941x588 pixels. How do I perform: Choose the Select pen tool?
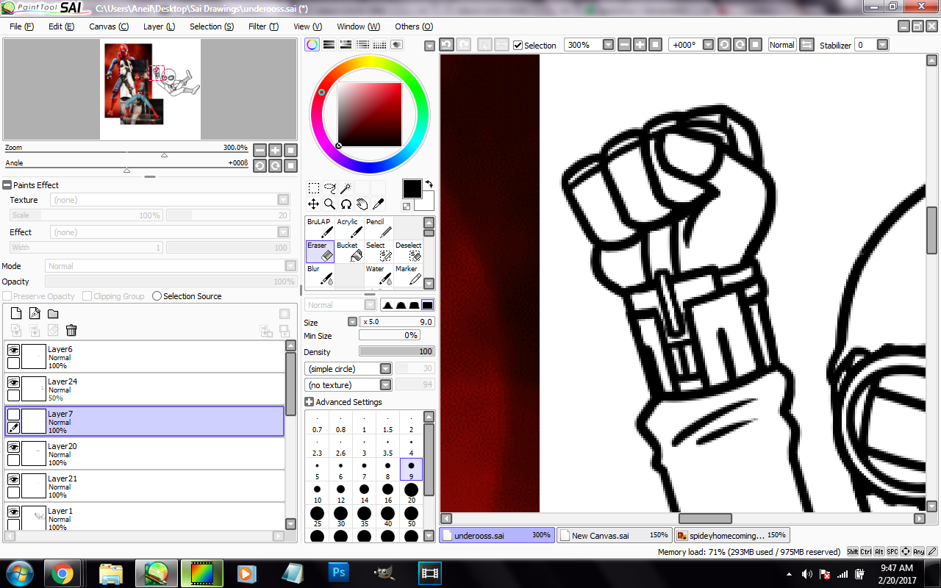[x=379, y=251]
